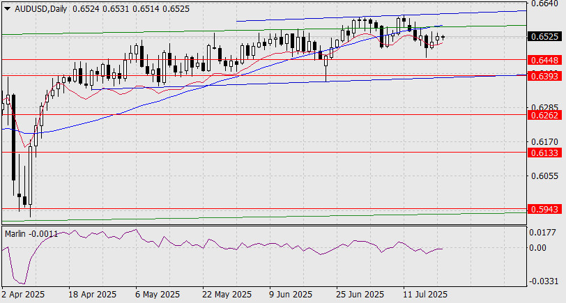566x303 pixels.
Task: Select the 0.6285 price scale value
Action: pyautogui.click(x=544, y=107)
